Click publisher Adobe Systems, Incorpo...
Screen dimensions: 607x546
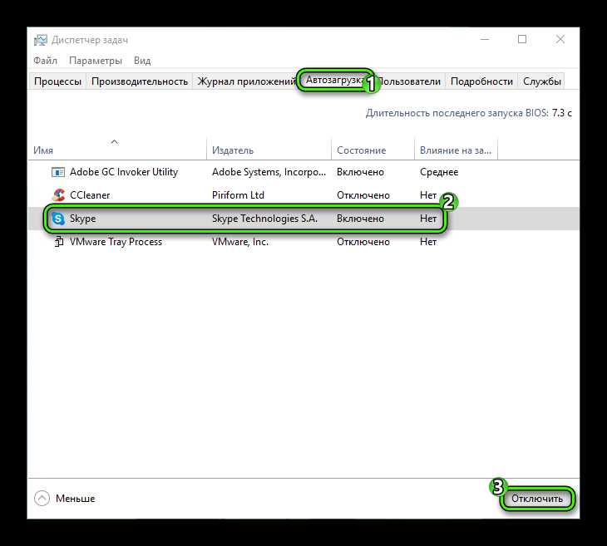pos(269,172)
